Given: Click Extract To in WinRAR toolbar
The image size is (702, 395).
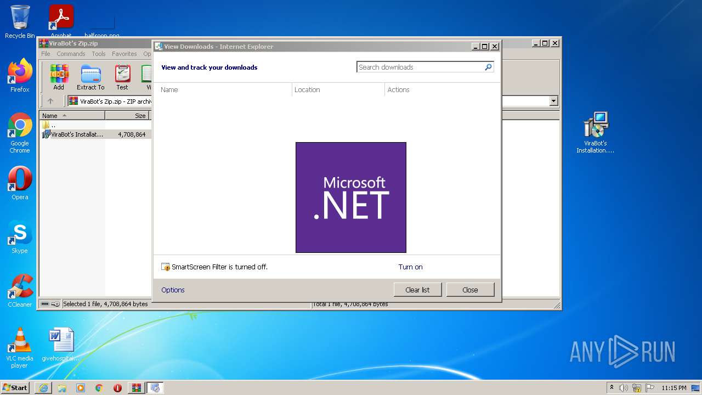Looking at the screenshot, I should pyautogui.click(x=90, y=77).
